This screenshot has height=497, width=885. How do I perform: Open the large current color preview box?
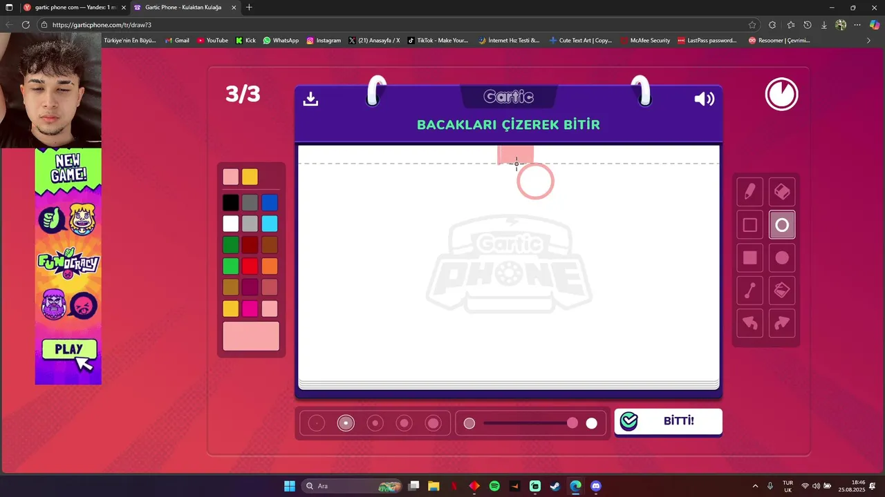tap(251, 336)
